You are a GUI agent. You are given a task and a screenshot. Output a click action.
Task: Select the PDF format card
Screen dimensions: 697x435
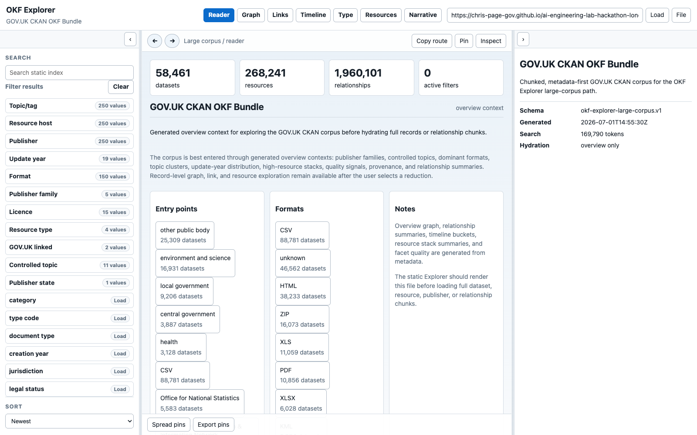click(x=302, y=375)
